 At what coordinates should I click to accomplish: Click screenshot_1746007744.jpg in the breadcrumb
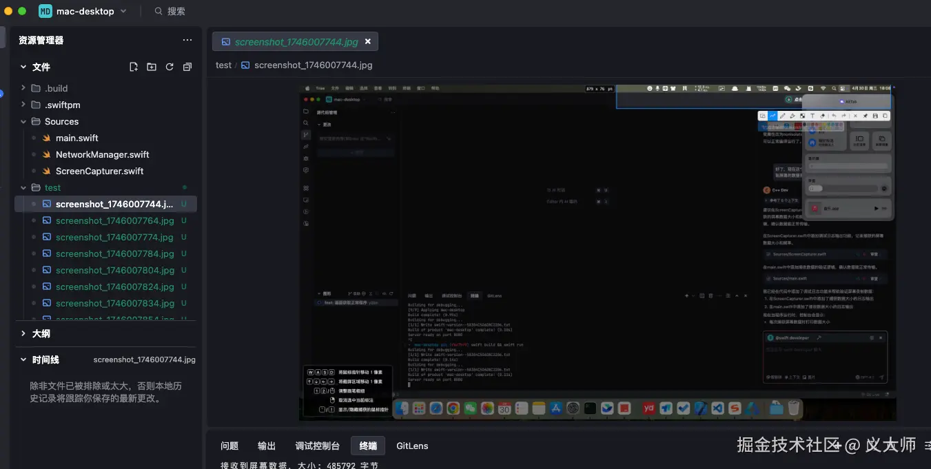click(313, 65)
